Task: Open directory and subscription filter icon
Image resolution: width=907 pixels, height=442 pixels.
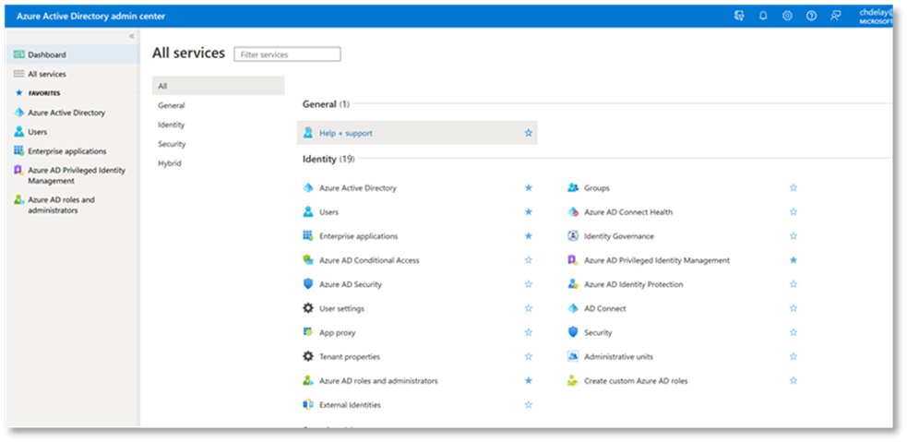Action: pos(739,16)
